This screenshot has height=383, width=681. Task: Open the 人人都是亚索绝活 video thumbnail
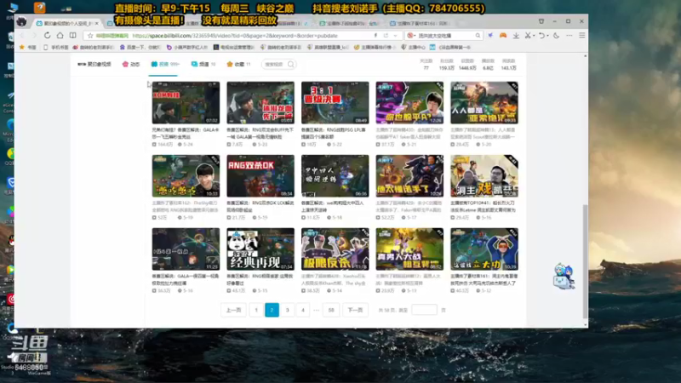point(484,102)
